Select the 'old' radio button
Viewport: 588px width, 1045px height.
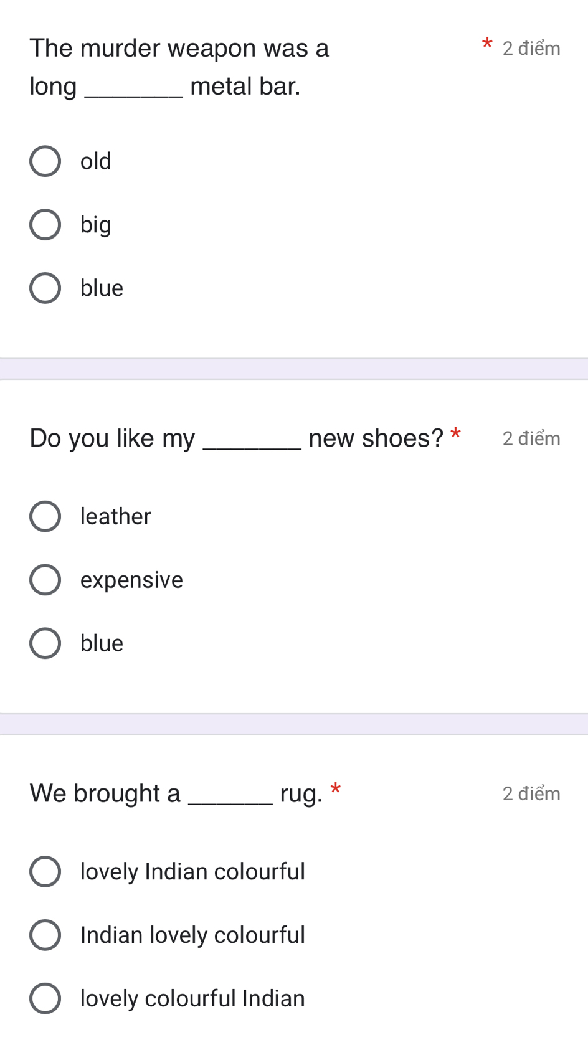point(45,161)
